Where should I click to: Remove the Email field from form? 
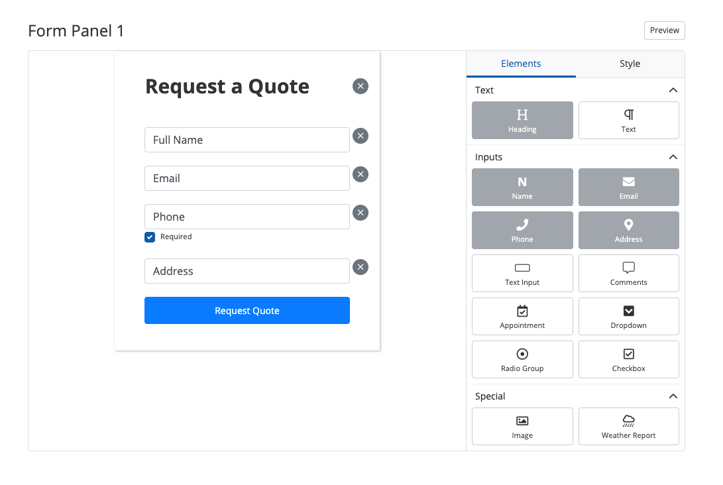(x=361, y=174)
